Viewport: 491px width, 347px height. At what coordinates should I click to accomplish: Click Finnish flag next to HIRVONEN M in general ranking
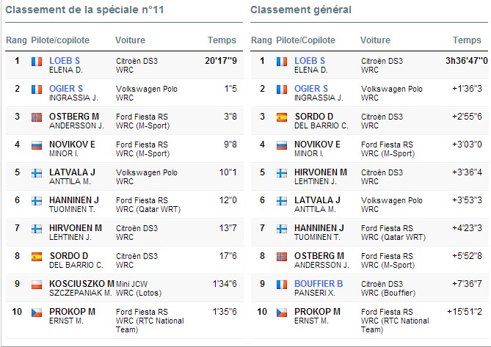(x=282, y=173)
